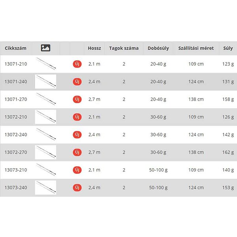Click the Új badge in row 13071-270
237x237 pixels.
click(77, 99)
